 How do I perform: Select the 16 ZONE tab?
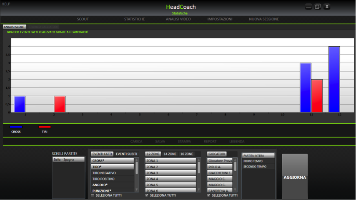click(x=187, y=154)
